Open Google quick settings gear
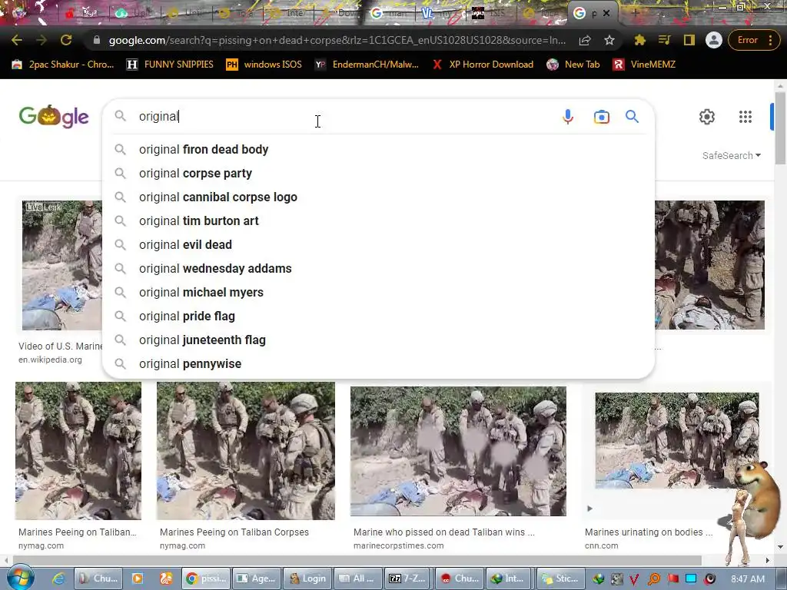The width and height of the screenshot is (787, 590). (x=707, y=117)
